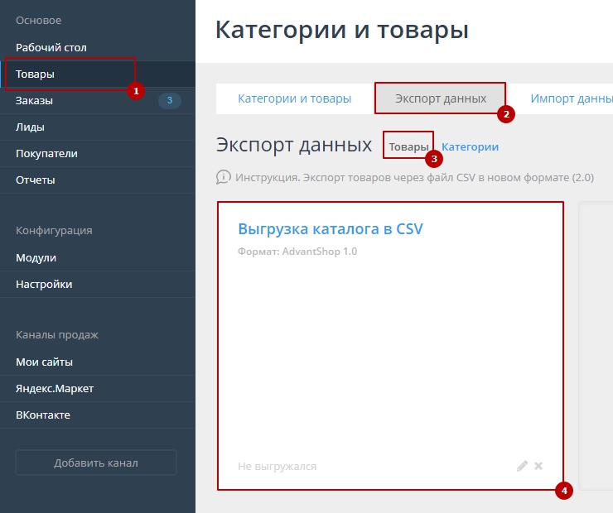Open Модули under Конфигурация
The width and height of the screenshot is (613, 513).
click(x=36, y=257)
